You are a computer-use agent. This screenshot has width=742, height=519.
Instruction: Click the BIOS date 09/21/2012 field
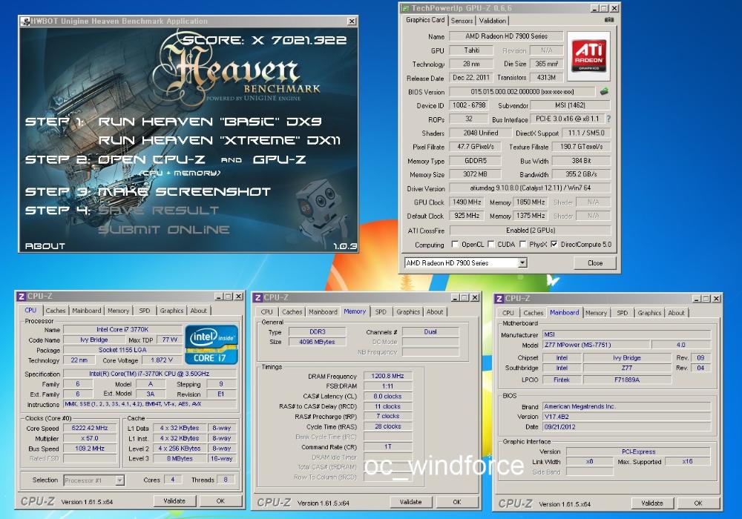[x=626, y=427]
